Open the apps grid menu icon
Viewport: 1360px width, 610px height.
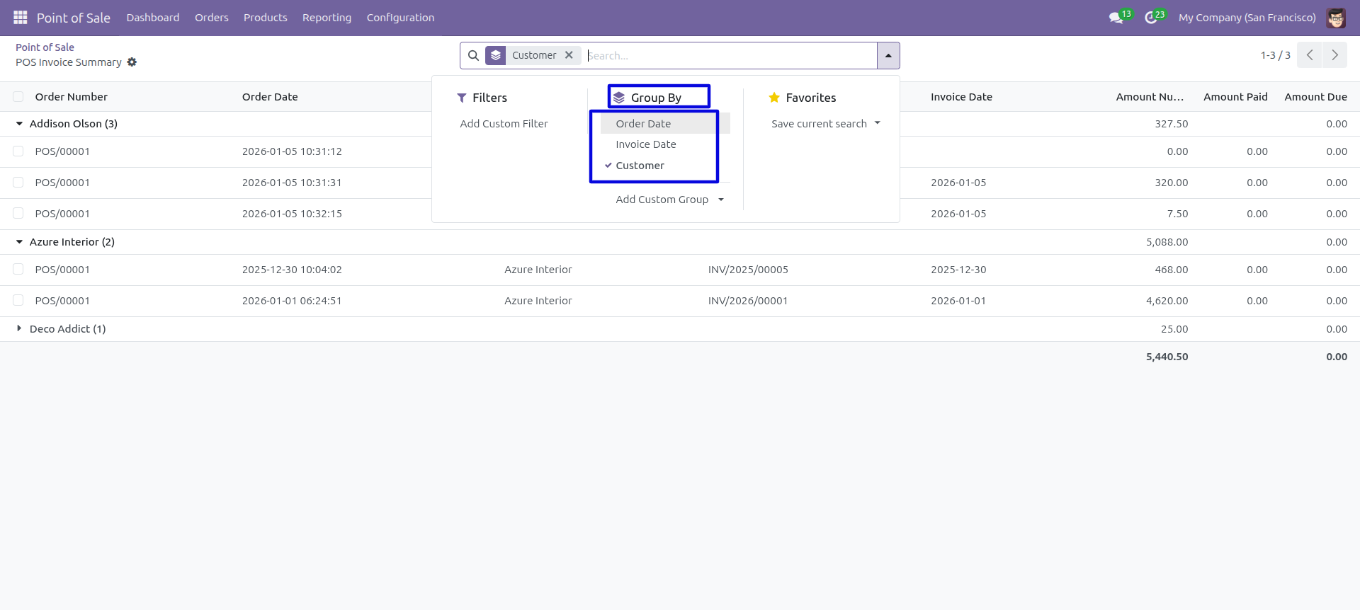click(x=20, y=17)
